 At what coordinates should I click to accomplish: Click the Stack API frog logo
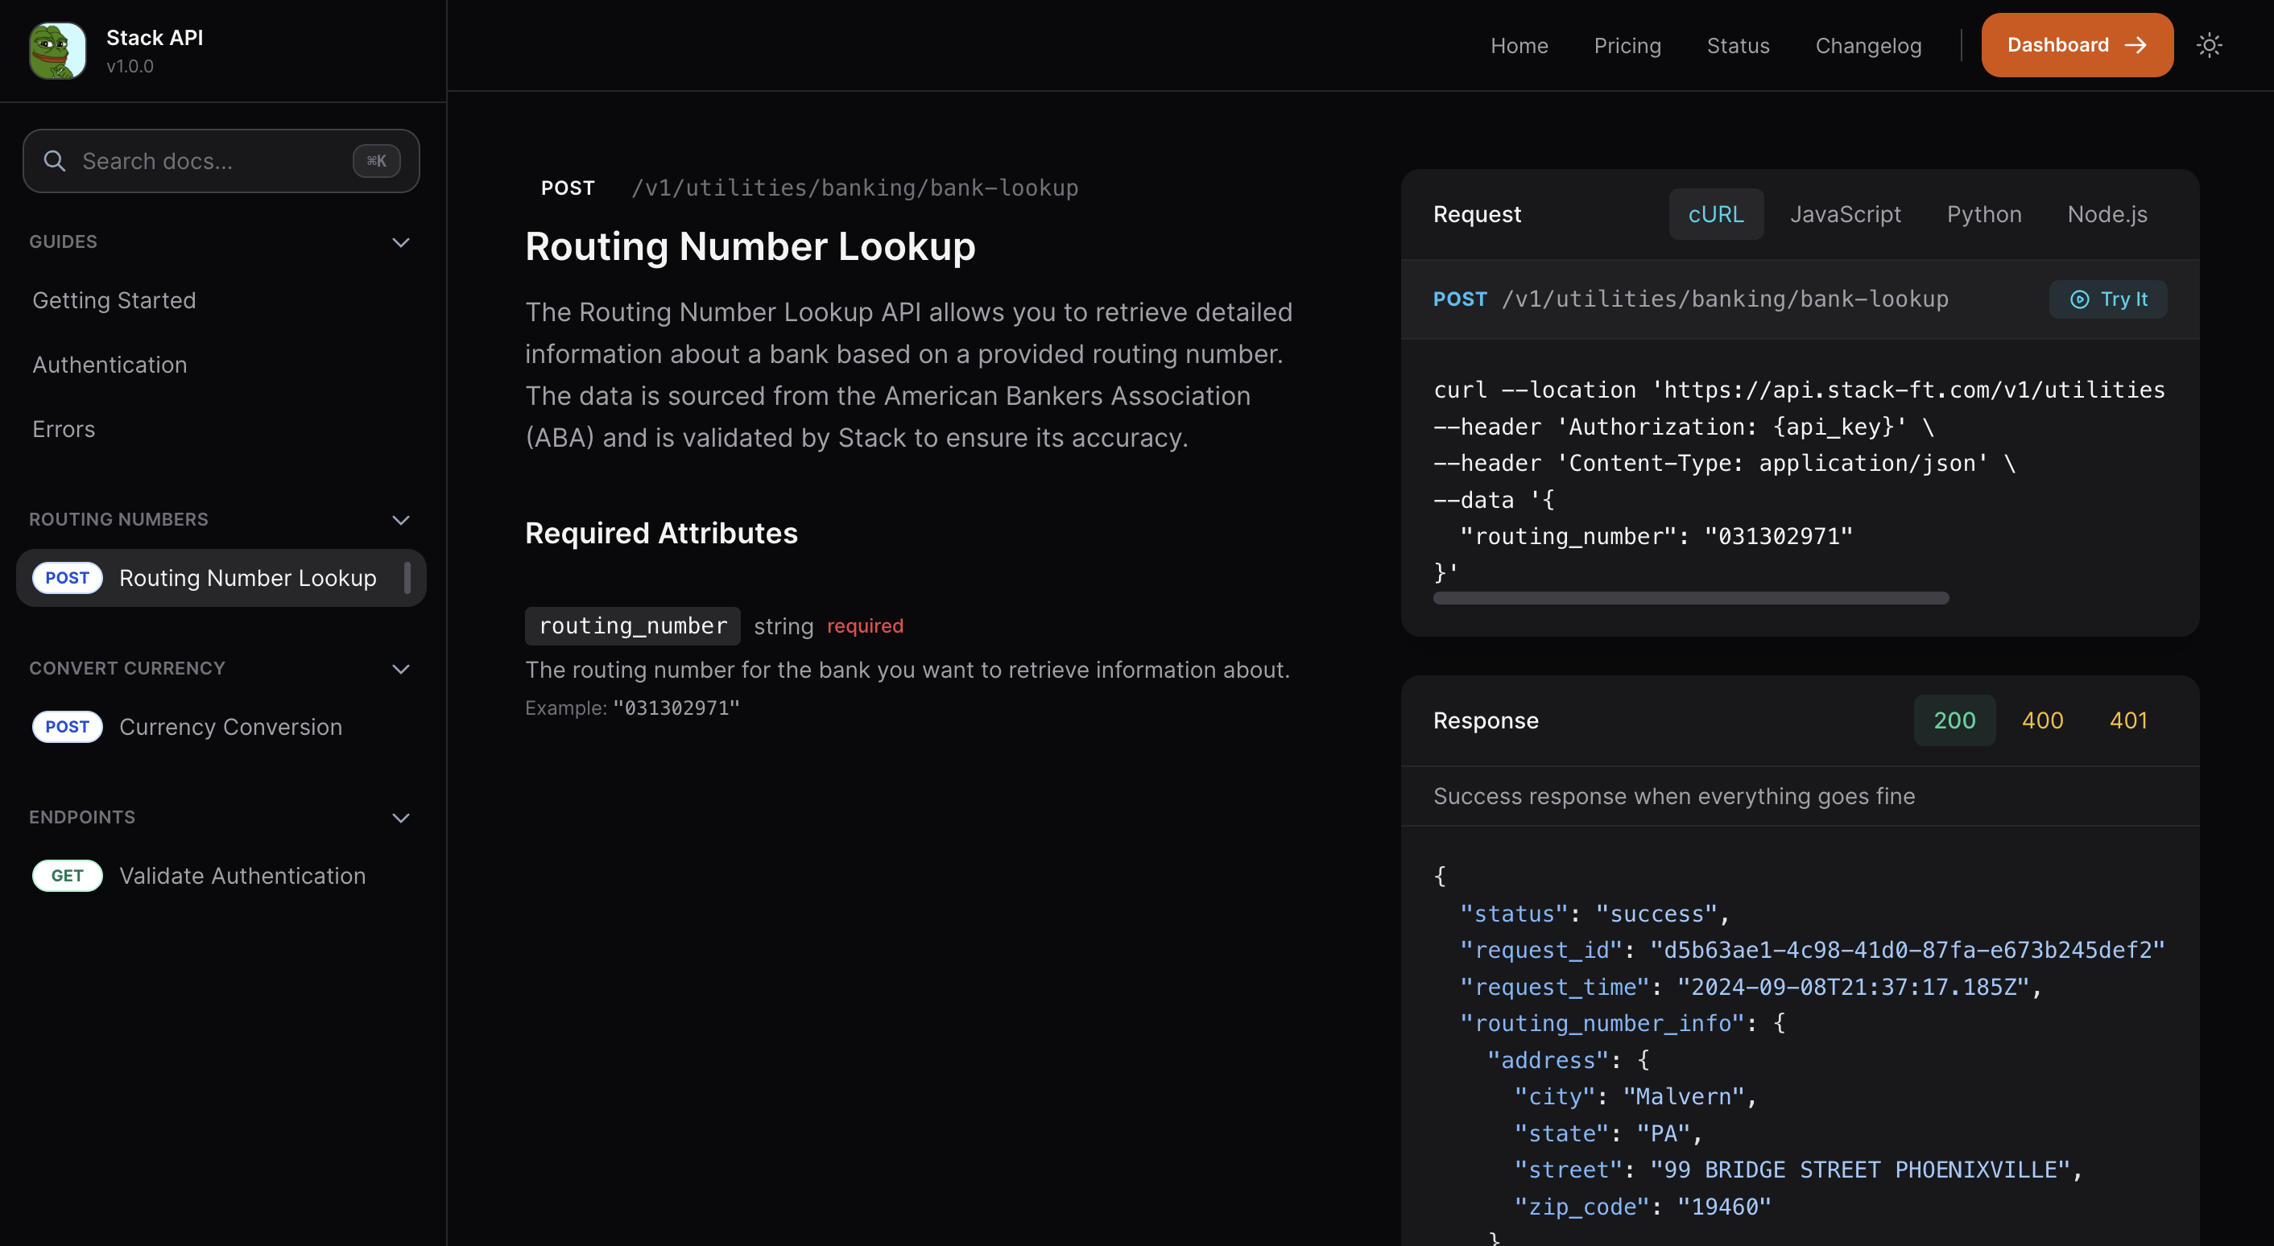coord(57,50)
